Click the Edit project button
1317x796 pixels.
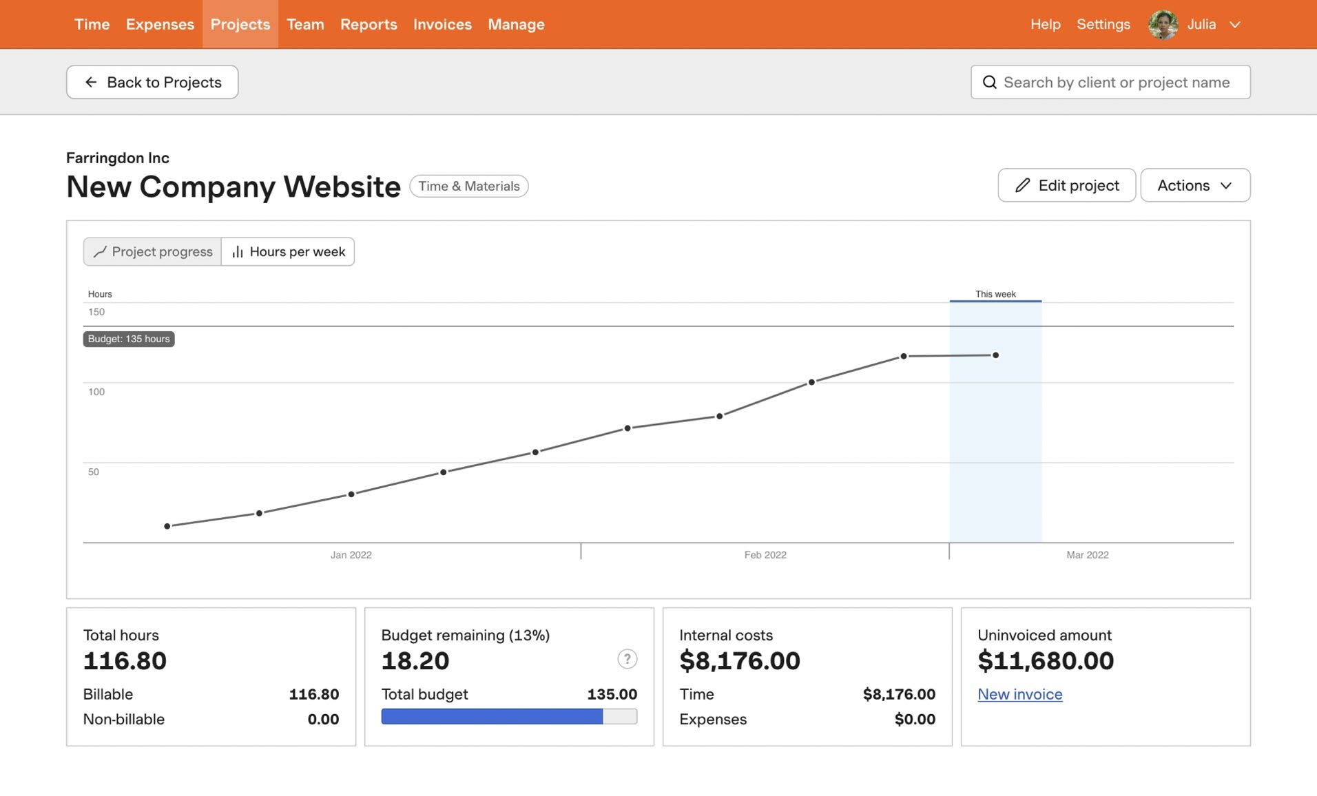pyautogui.click(x=1066, y=185)
